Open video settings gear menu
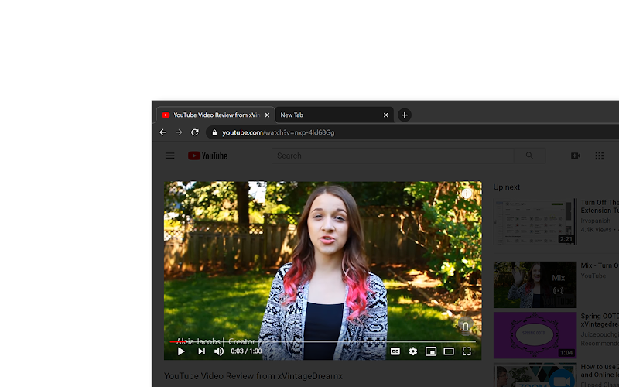 tap(413, 351)
